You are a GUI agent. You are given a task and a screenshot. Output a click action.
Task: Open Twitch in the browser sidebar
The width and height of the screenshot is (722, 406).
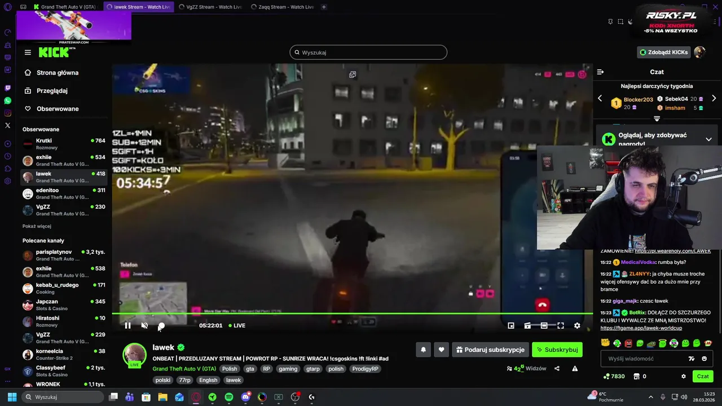pyautogui.click(x=7, y=88)
